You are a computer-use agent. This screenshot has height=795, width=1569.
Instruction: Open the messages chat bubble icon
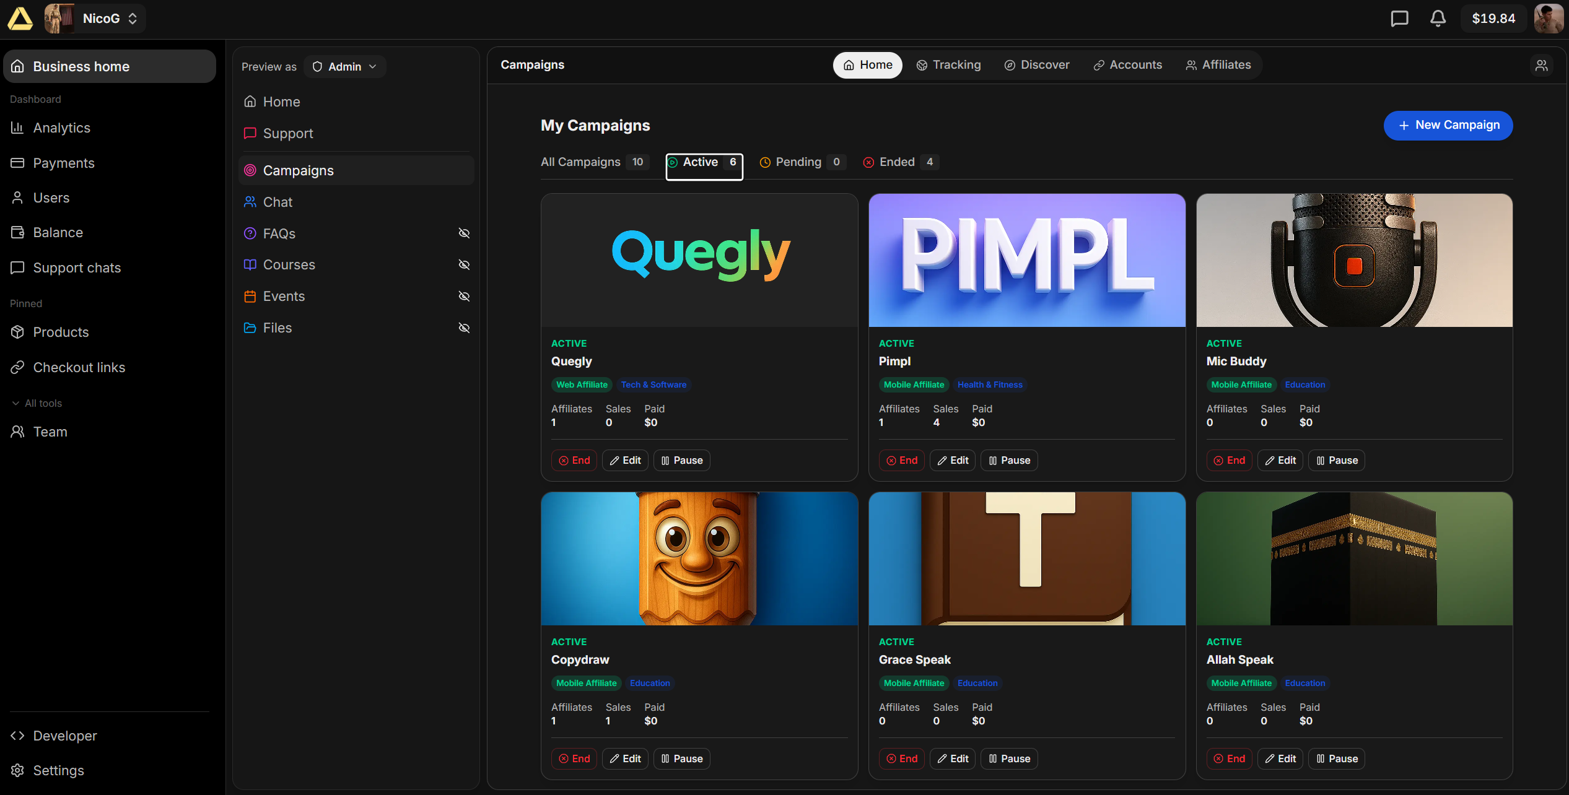(1399, 19)
